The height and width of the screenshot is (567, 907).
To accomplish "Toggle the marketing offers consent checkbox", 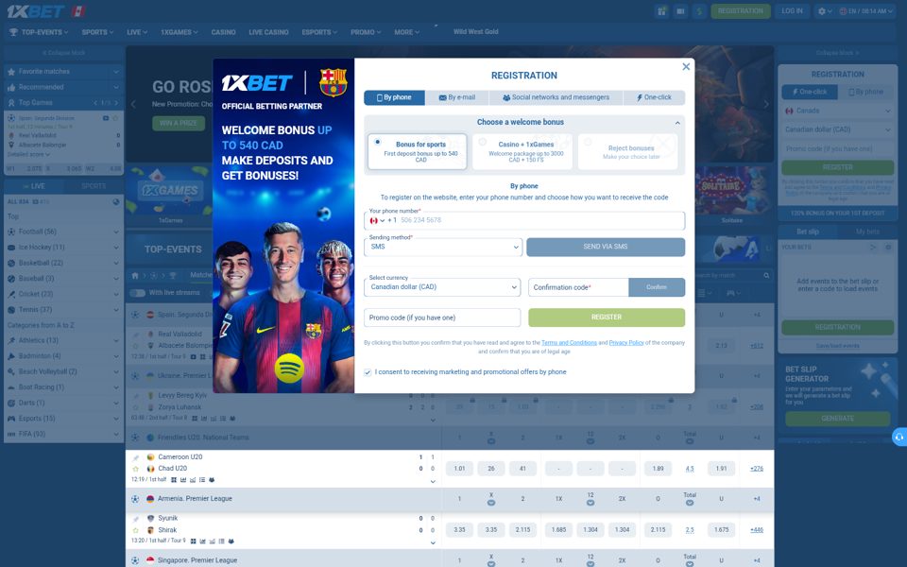I will pyautogui.click(x=368, y=372).
